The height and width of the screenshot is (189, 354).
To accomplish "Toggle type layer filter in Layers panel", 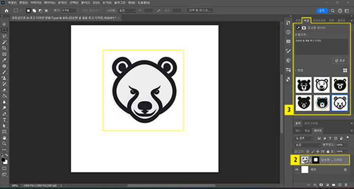I will (x=330, y=138).
